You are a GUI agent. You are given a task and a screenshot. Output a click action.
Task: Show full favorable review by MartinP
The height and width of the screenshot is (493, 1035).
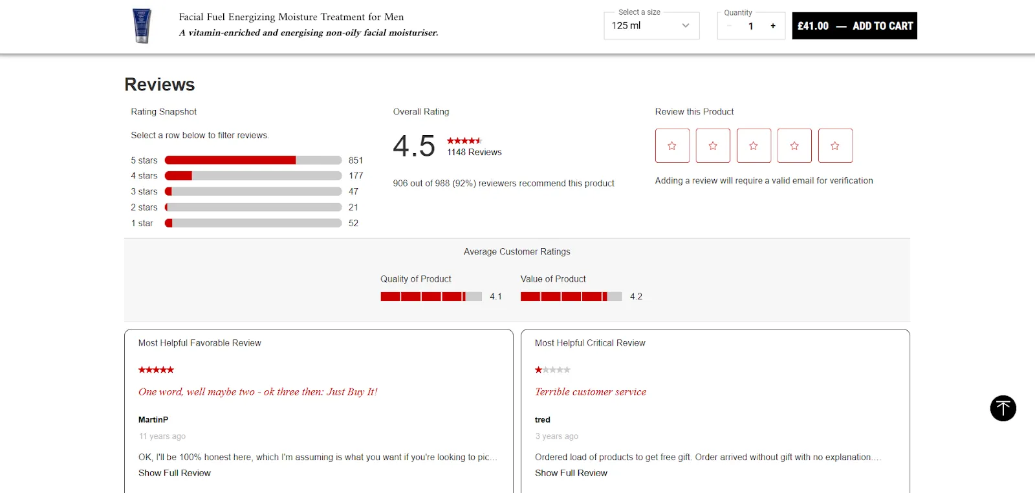(175, 473)
